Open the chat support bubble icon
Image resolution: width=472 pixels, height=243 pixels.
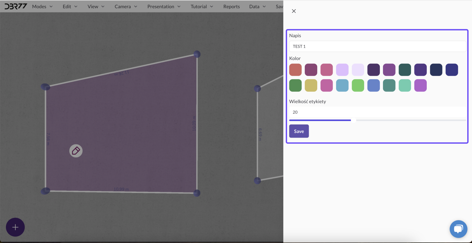point(458,229)
